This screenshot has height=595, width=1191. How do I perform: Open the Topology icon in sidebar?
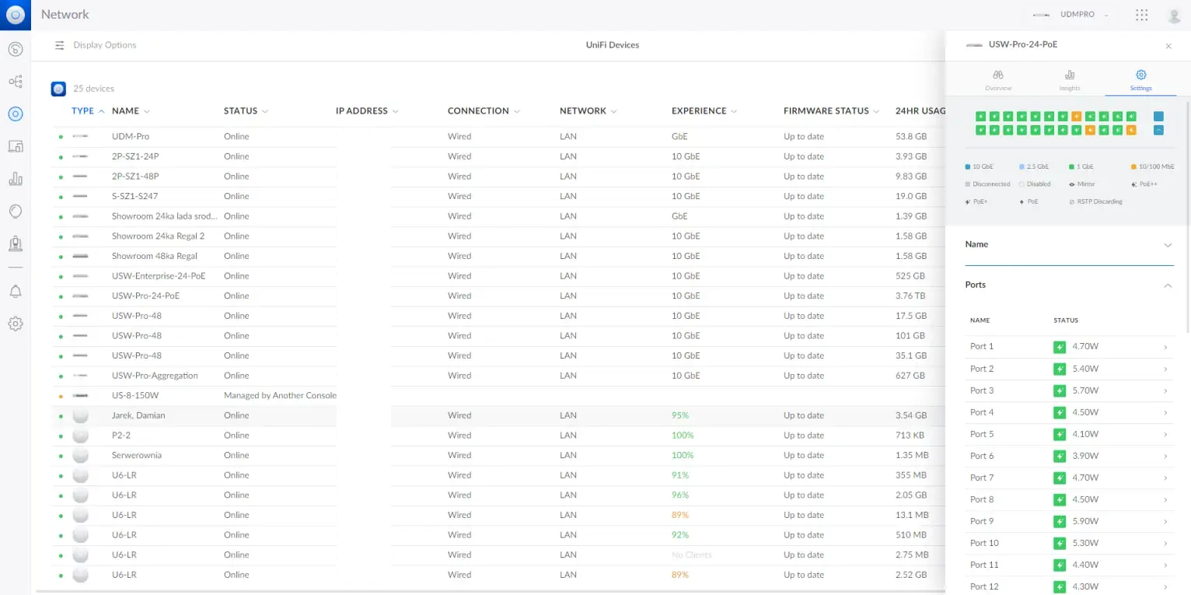point(16,82)
